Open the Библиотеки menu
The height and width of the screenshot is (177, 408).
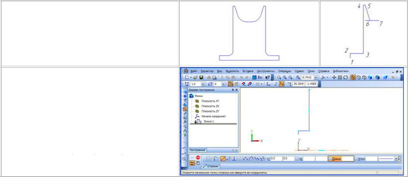coord(341,71)
